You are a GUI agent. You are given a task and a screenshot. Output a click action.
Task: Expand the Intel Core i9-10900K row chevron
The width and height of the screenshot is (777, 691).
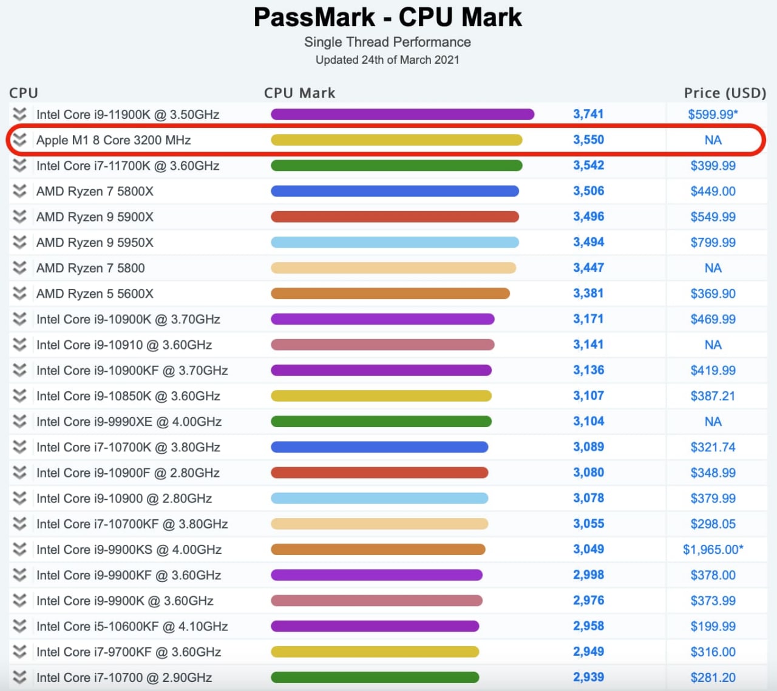coord(20,319)
